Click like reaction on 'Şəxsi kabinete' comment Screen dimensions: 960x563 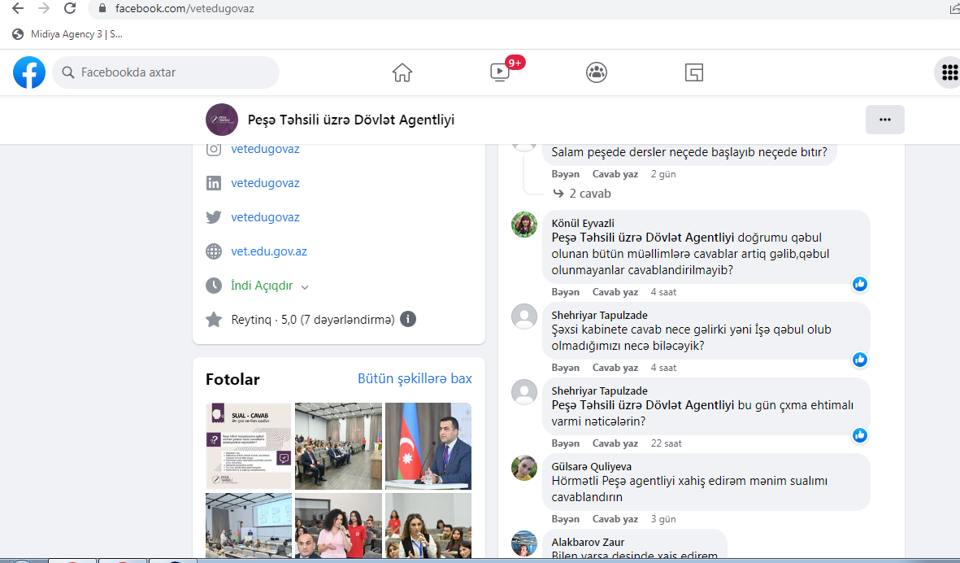coord(860,360)
